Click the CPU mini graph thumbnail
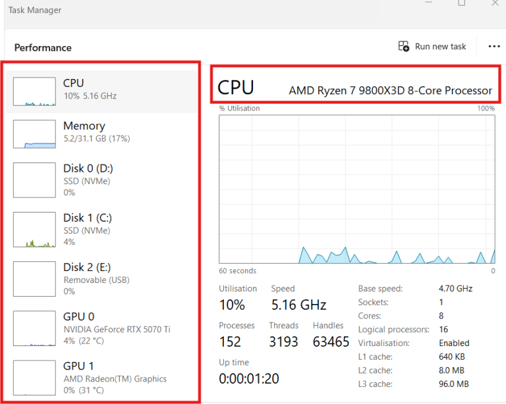 (x=34, y=91)
